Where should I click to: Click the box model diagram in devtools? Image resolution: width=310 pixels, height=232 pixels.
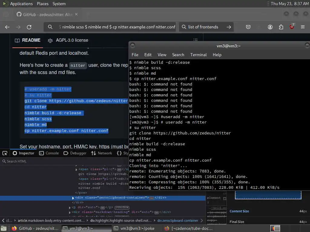[268, 195]
